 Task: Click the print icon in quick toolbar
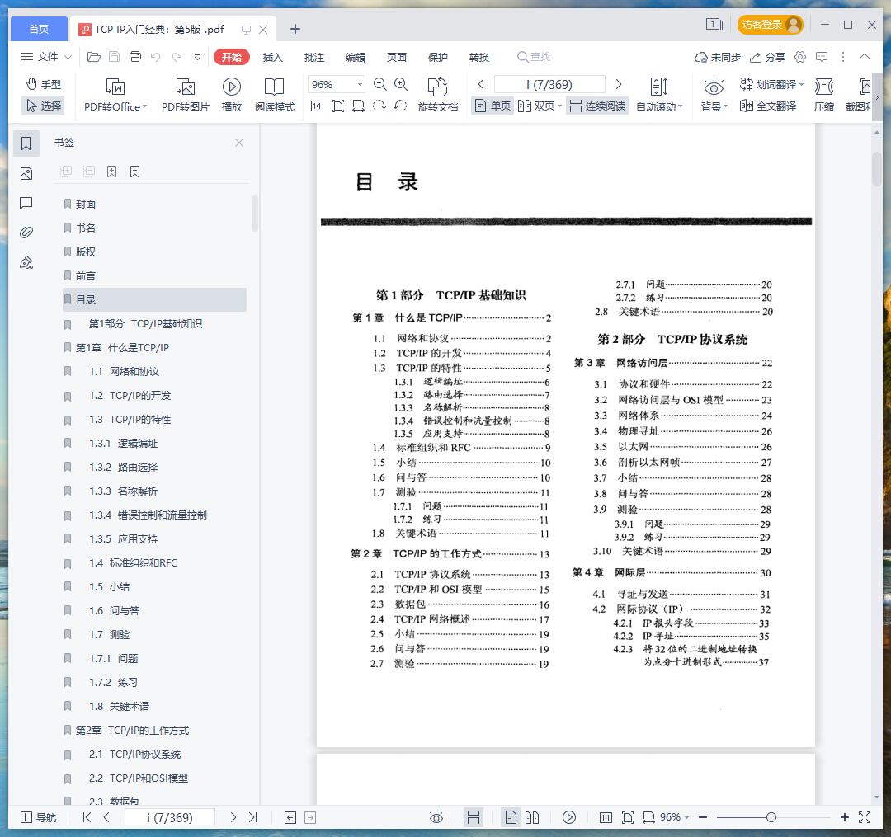point(135,57)
